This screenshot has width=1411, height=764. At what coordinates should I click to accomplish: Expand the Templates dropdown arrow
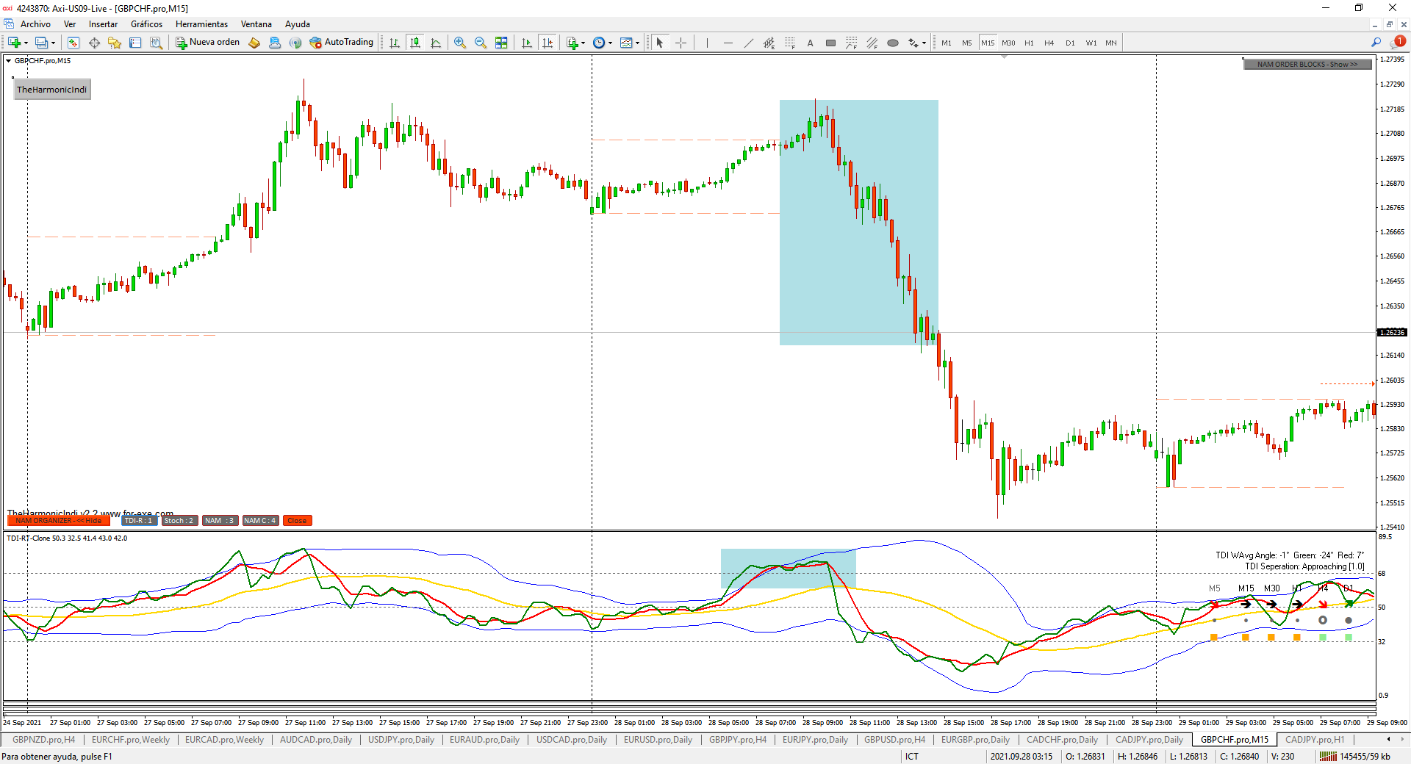(637, 43)
